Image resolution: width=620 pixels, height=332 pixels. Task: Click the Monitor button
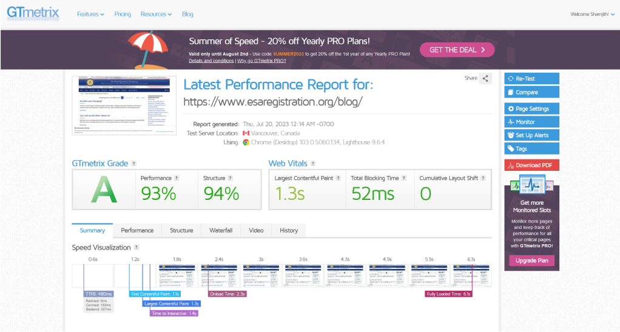(x=531, y=122)
